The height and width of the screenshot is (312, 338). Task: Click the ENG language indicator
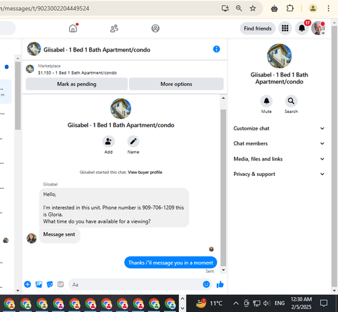(279, 303)
